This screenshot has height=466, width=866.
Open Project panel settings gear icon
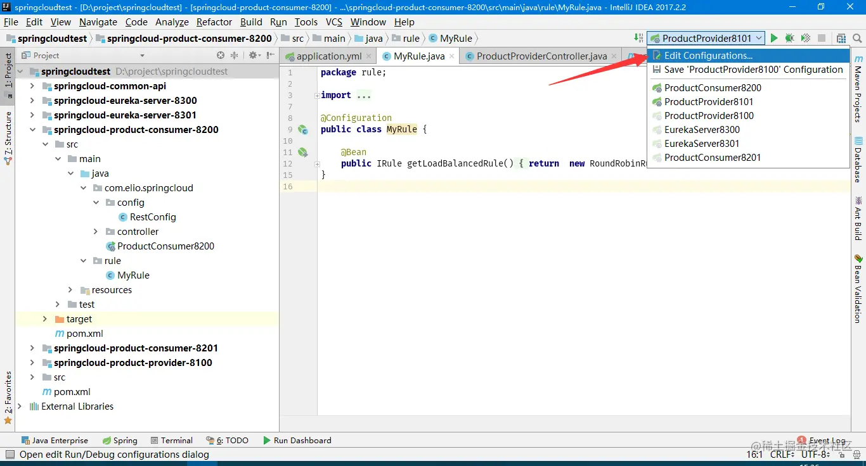pos(254,55)
